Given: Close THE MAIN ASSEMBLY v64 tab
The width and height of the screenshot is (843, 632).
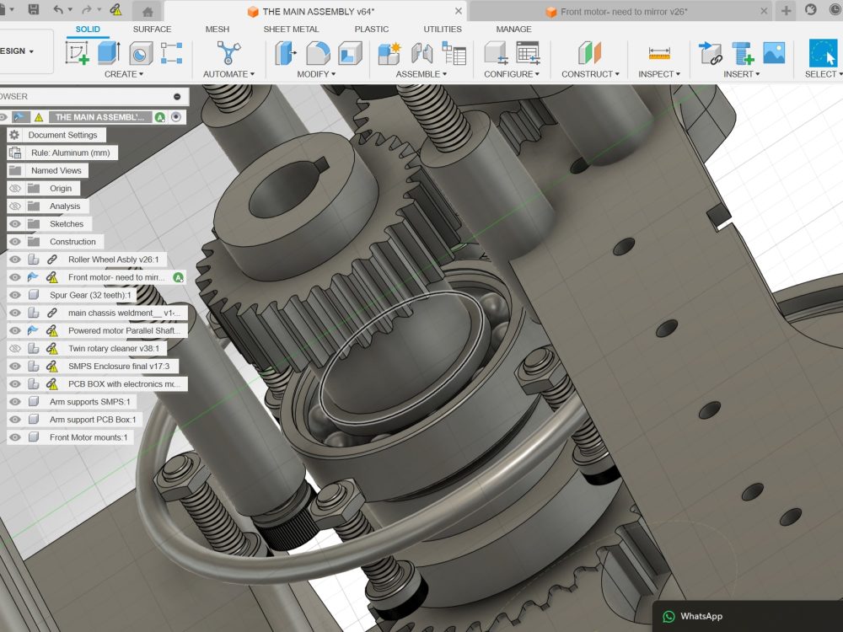Looking at the screenshot, I should pos(458,11).
